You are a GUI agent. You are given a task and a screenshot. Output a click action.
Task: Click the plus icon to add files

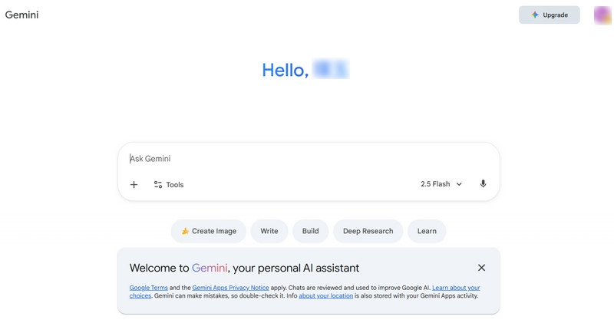pyautogui.click(x=134, y=185)
